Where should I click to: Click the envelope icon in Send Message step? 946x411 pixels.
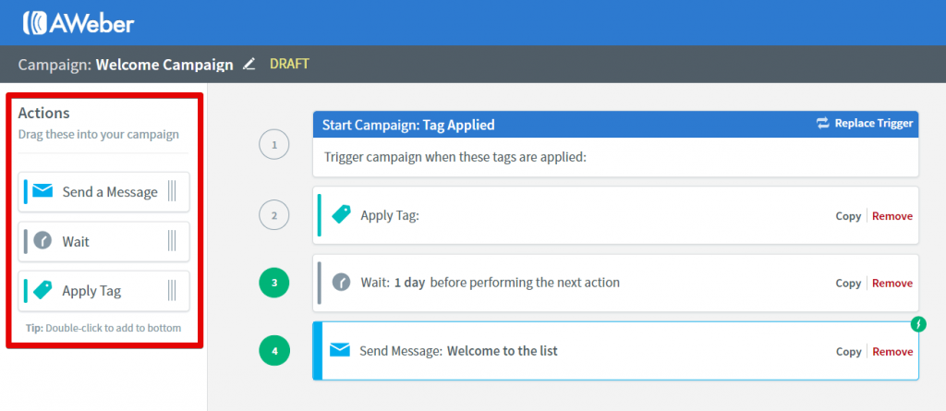tap(340, 350)
